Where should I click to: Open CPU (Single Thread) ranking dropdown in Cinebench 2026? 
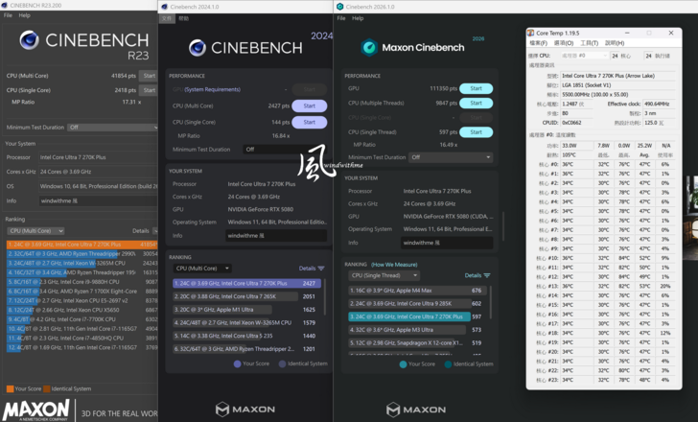pyautogui.click(x=384, y=275)
